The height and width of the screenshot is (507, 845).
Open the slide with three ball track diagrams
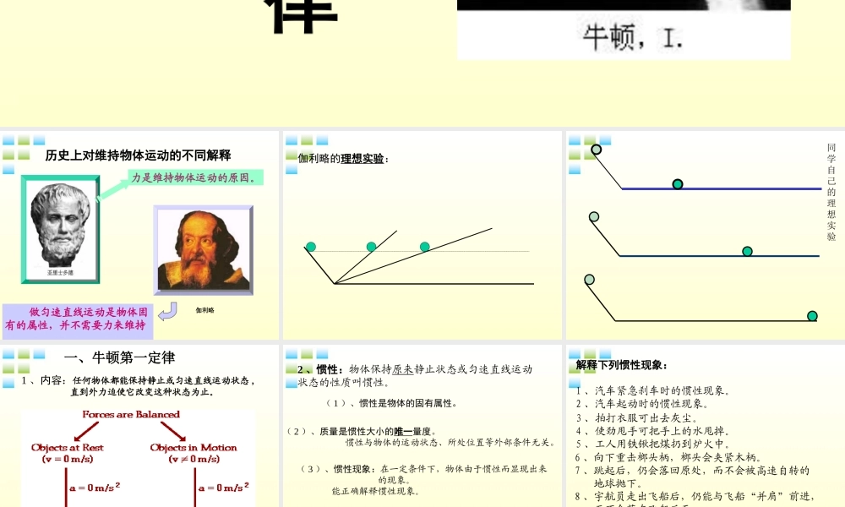(x=706, y=235)
